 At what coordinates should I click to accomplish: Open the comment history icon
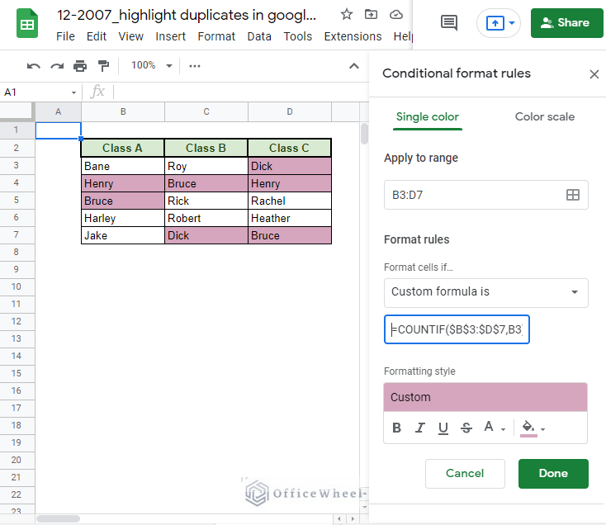tap(449, 23)
